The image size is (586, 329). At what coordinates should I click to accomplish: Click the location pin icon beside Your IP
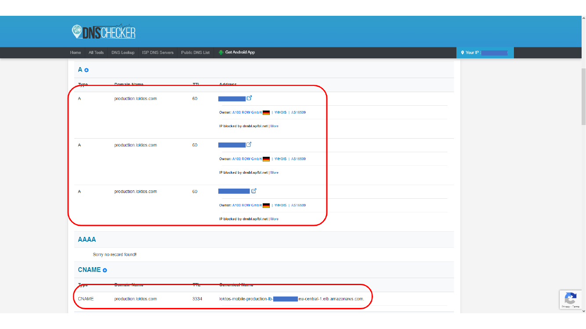click(463, 53)
